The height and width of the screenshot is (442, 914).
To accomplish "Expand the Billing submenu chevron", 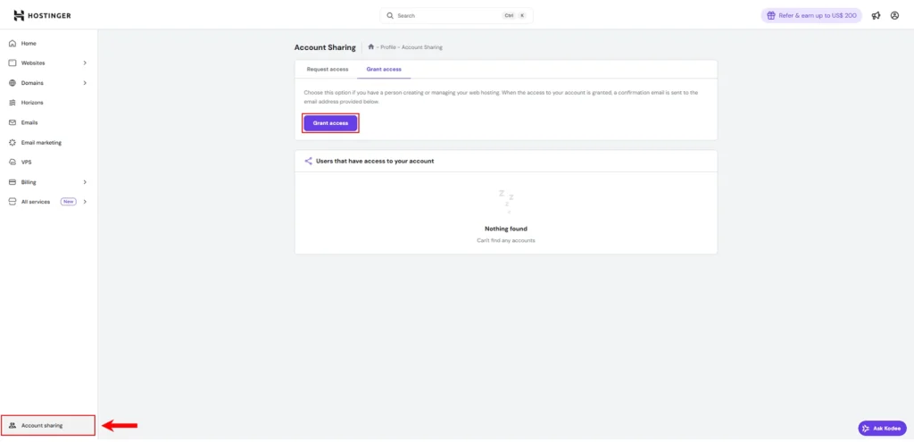I will click(x=85, y=182).
